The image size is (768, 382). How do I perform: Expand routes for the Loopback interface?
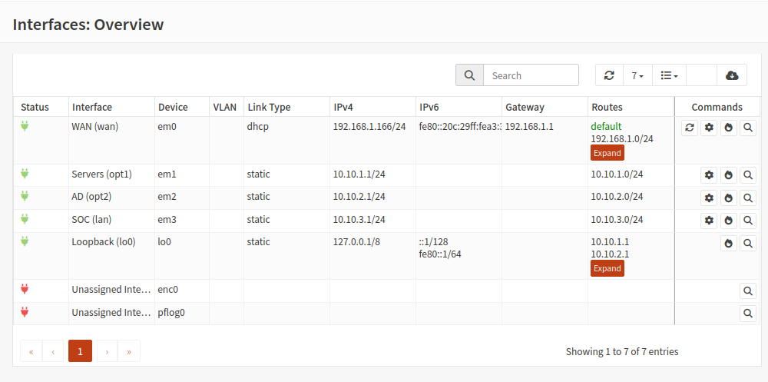click(607, 268)
